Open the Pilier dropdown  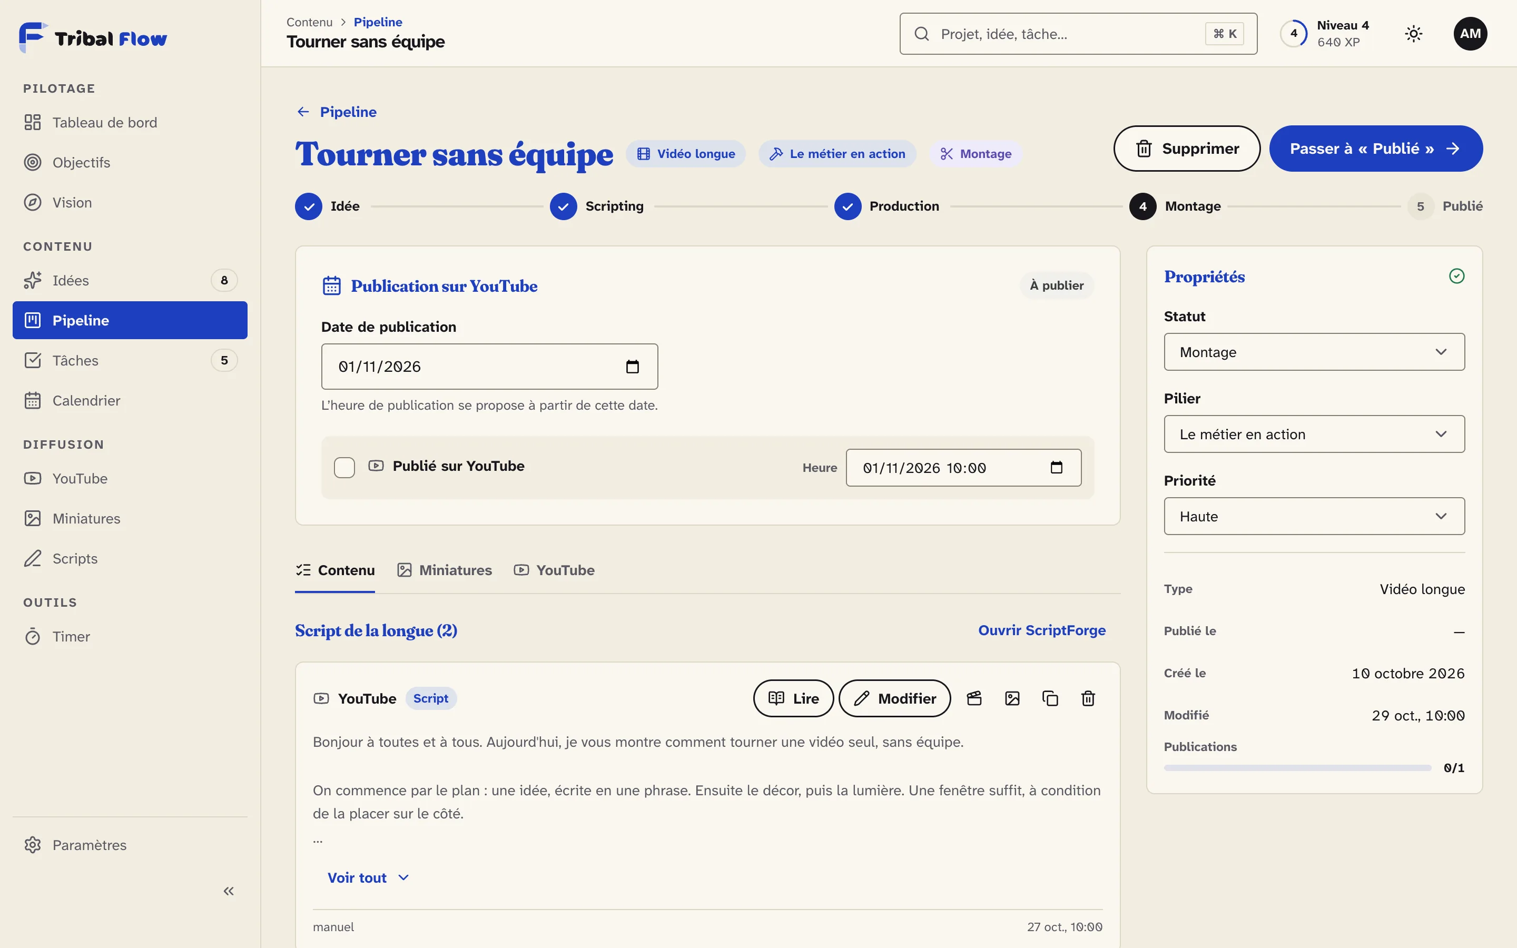click(1314, 434)
